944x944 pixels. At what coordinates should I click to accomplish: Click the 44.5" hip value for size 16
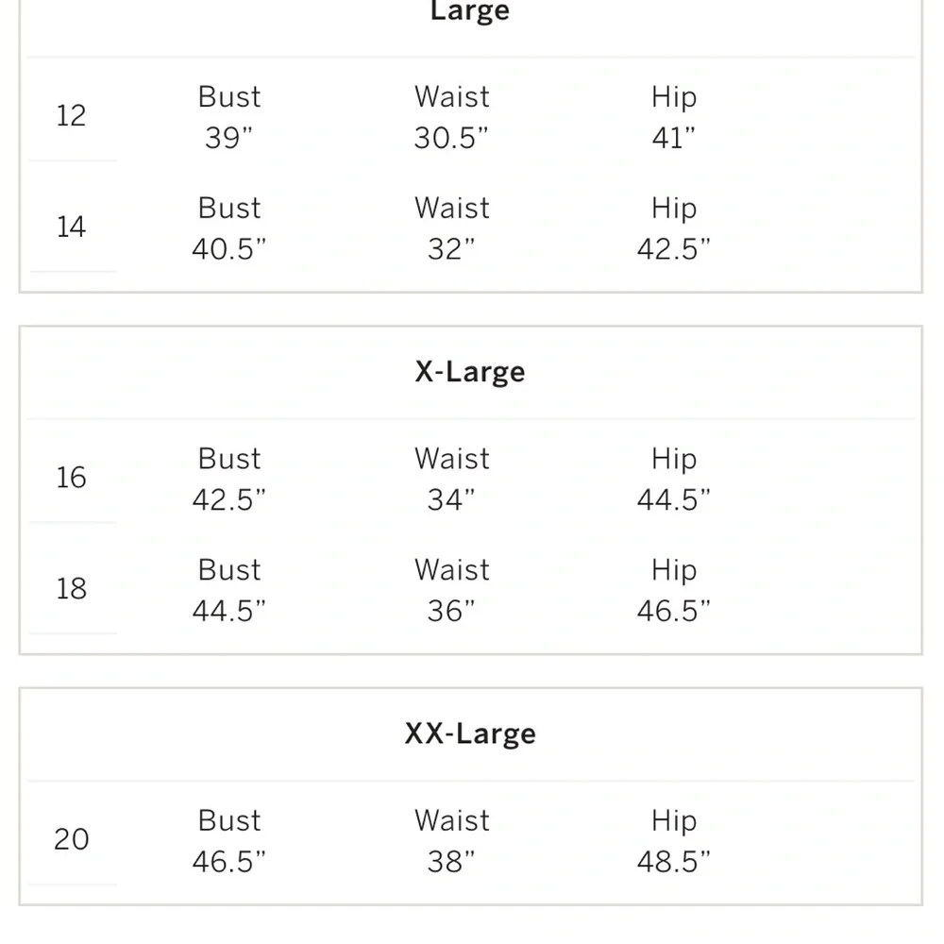click(674, 499)
